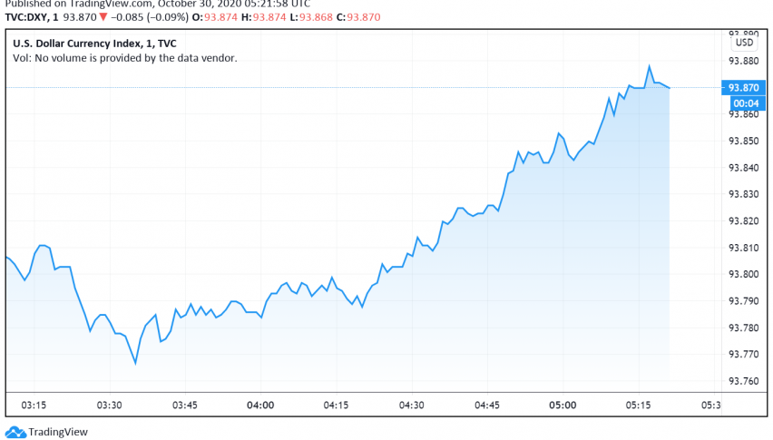The height and width of the screenshot is (440, 773).
Task: Click the 93.800 price axis label
Action: pyautogui.click(x=743, y=275)
